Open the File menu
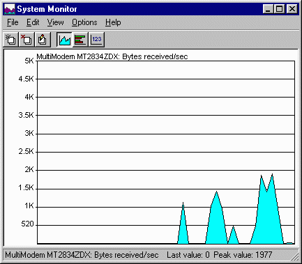This screenshot has width=302, height=264. [x=13, y=22]
